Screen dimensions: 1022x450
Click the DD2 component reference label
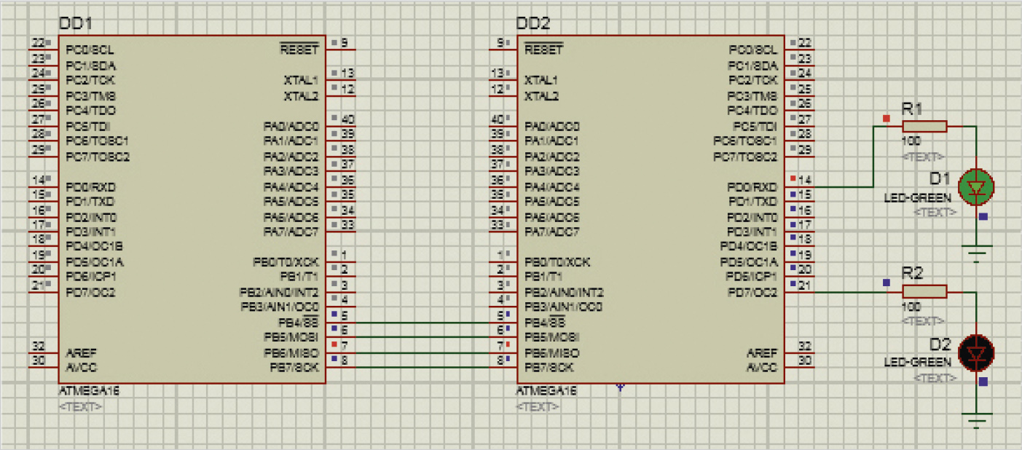pos(532,24)
